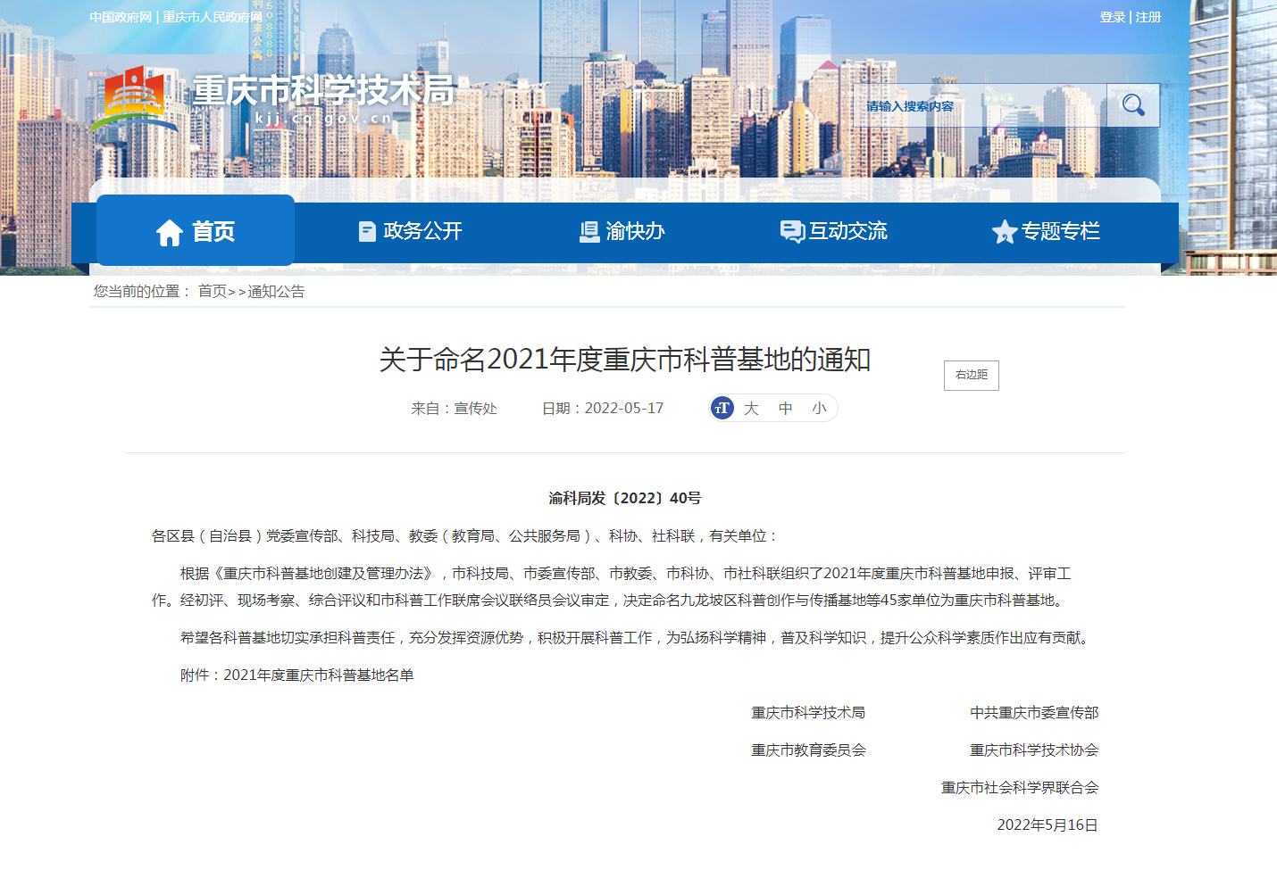The width and height of the screenshot is (1277, 870).
Task: Click the magnifier search icon
Action: click(1132, 105)
